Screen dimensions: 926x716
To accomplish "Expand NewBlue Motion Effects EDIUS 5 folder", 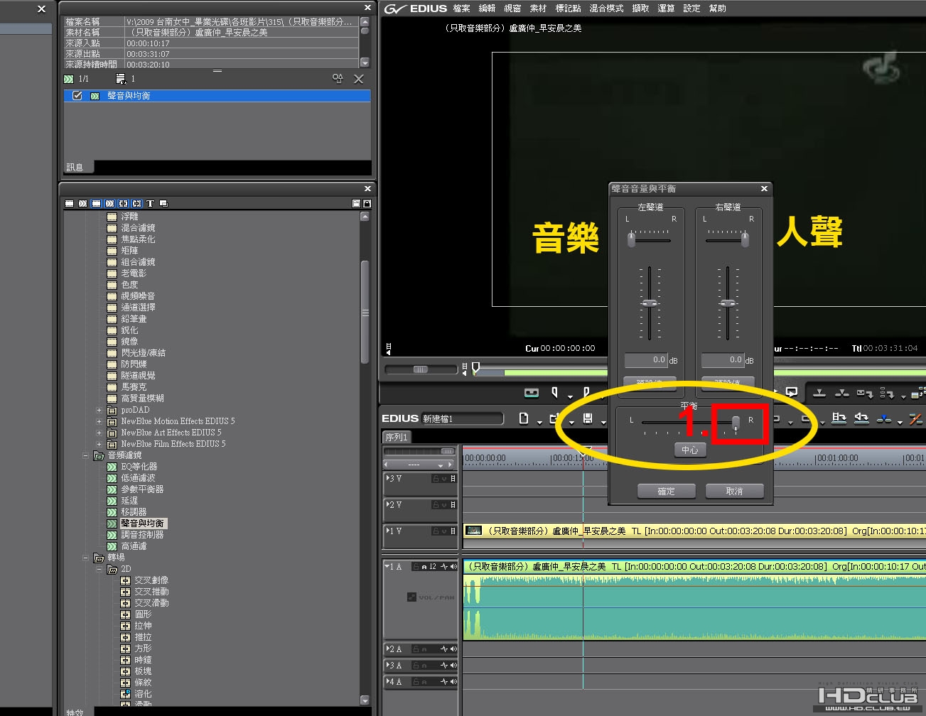I will (x=99, y=421).
